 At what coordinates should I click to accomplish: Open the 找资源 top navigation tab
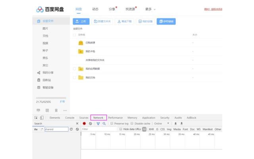(130, 9)
